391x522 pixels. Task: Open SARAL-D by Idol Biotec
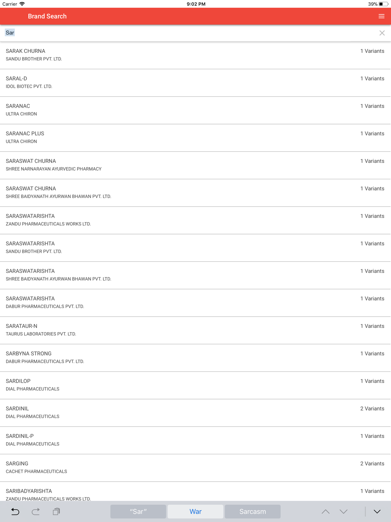tap(195, 83)
